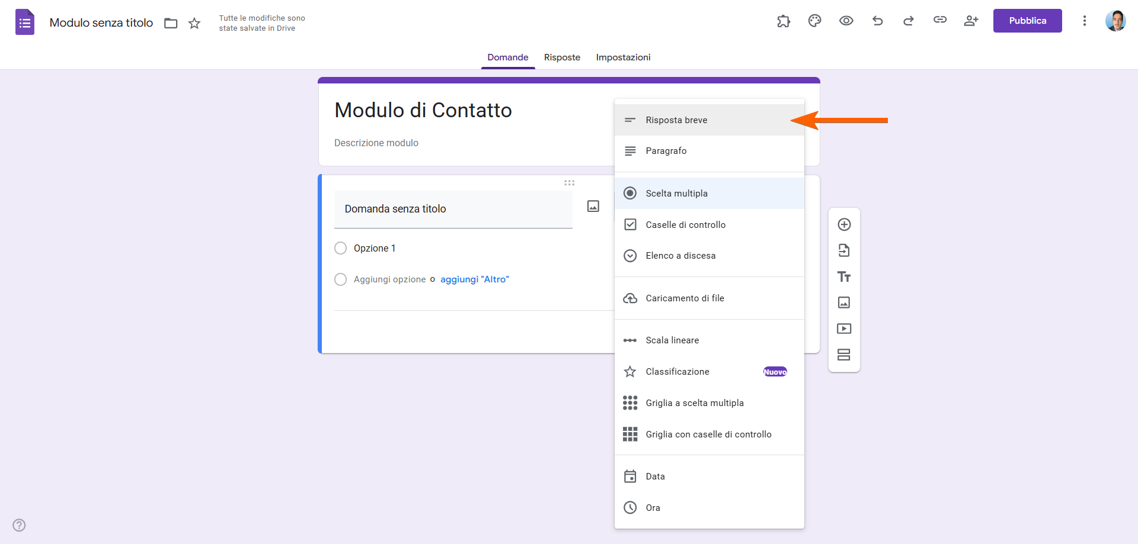The image size is (1138, 544).
Task: Click the undo arrow icon
Action: pyautogui.click(x=877, y=21)
